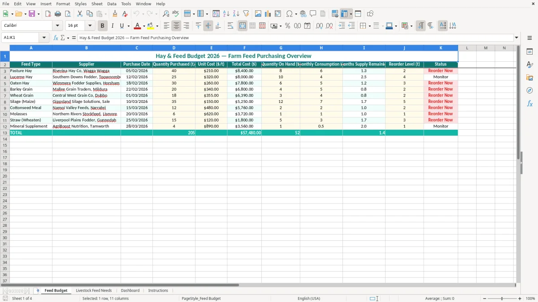
Task: Click the status bar zoom slider
Action: (502, 298)
